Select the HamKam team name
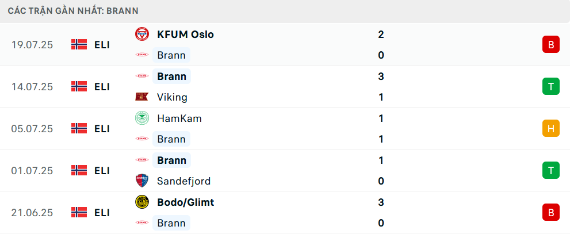 (x=179, y=118)
